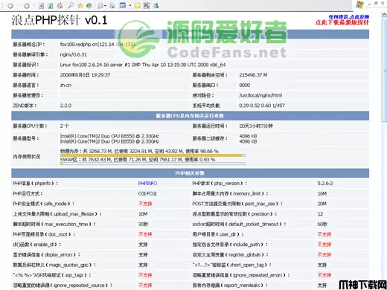The width and height of the screenshot is (387, 290).
Task: Click the PHP相关参数 section header
Action: pos(190,173)
